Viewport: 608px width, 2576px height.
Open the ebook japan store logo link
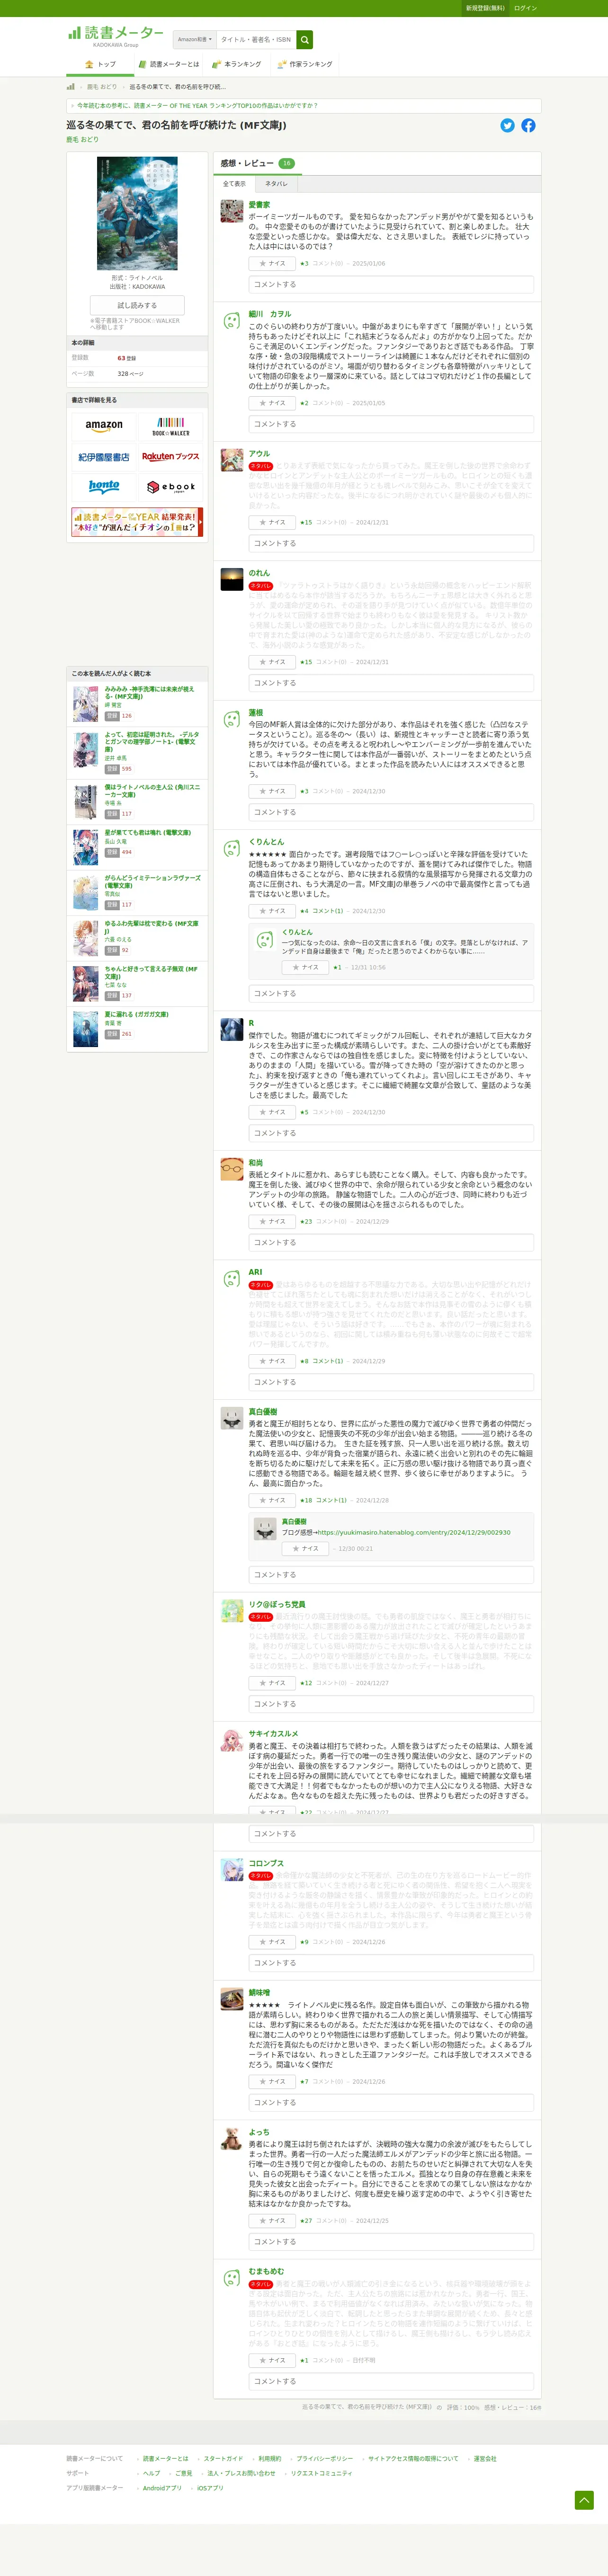click(x=171, y=487)
